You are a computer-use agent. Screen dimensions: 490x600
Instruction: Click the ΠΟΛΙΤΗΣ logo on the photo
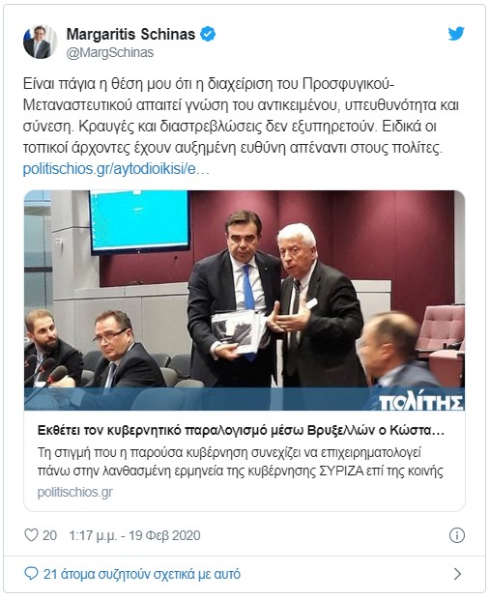[x=421, y=401]
